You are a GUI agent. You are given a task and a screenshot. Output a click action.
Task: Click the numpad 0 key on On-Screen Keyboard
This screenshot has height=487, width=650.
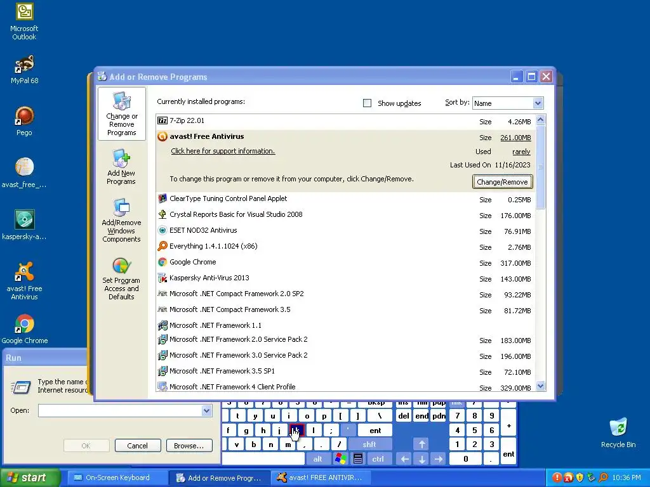click(x=465, y=459)
